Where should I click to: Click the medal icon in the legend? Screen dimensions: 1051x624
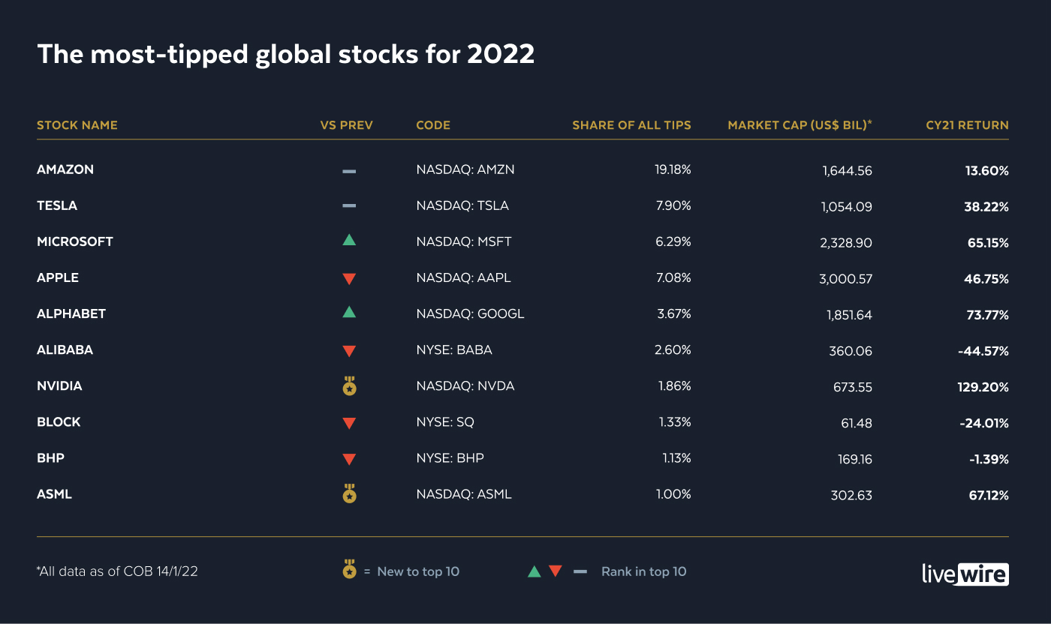tap(349, 570)
